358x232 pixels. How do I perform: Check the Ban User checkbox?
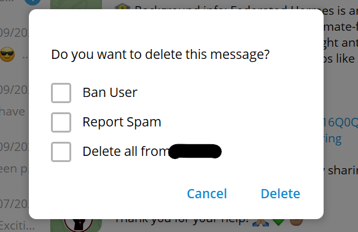click(x=61, y=93)
